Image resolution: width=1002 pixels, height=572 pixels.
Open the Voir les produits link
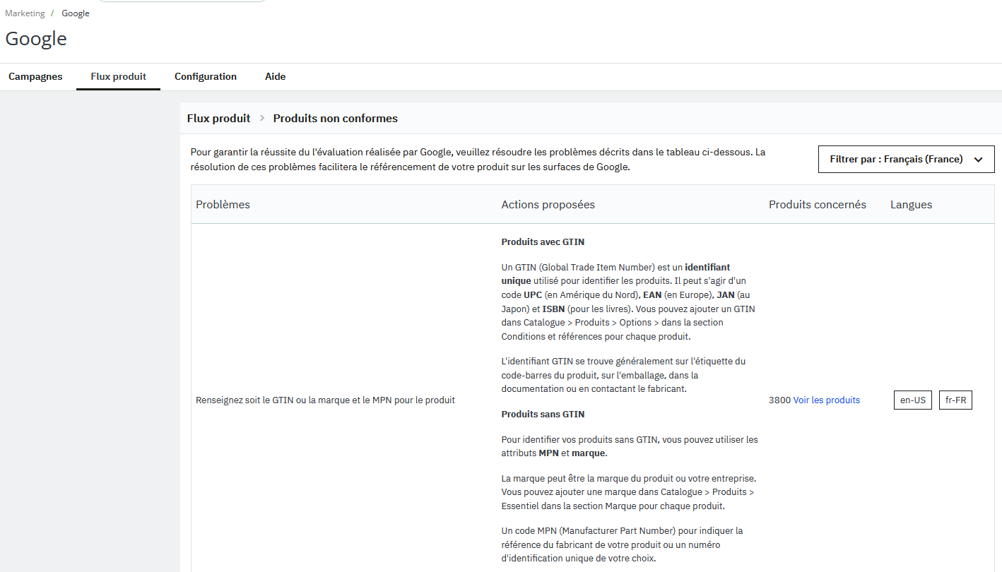point(826,400)
